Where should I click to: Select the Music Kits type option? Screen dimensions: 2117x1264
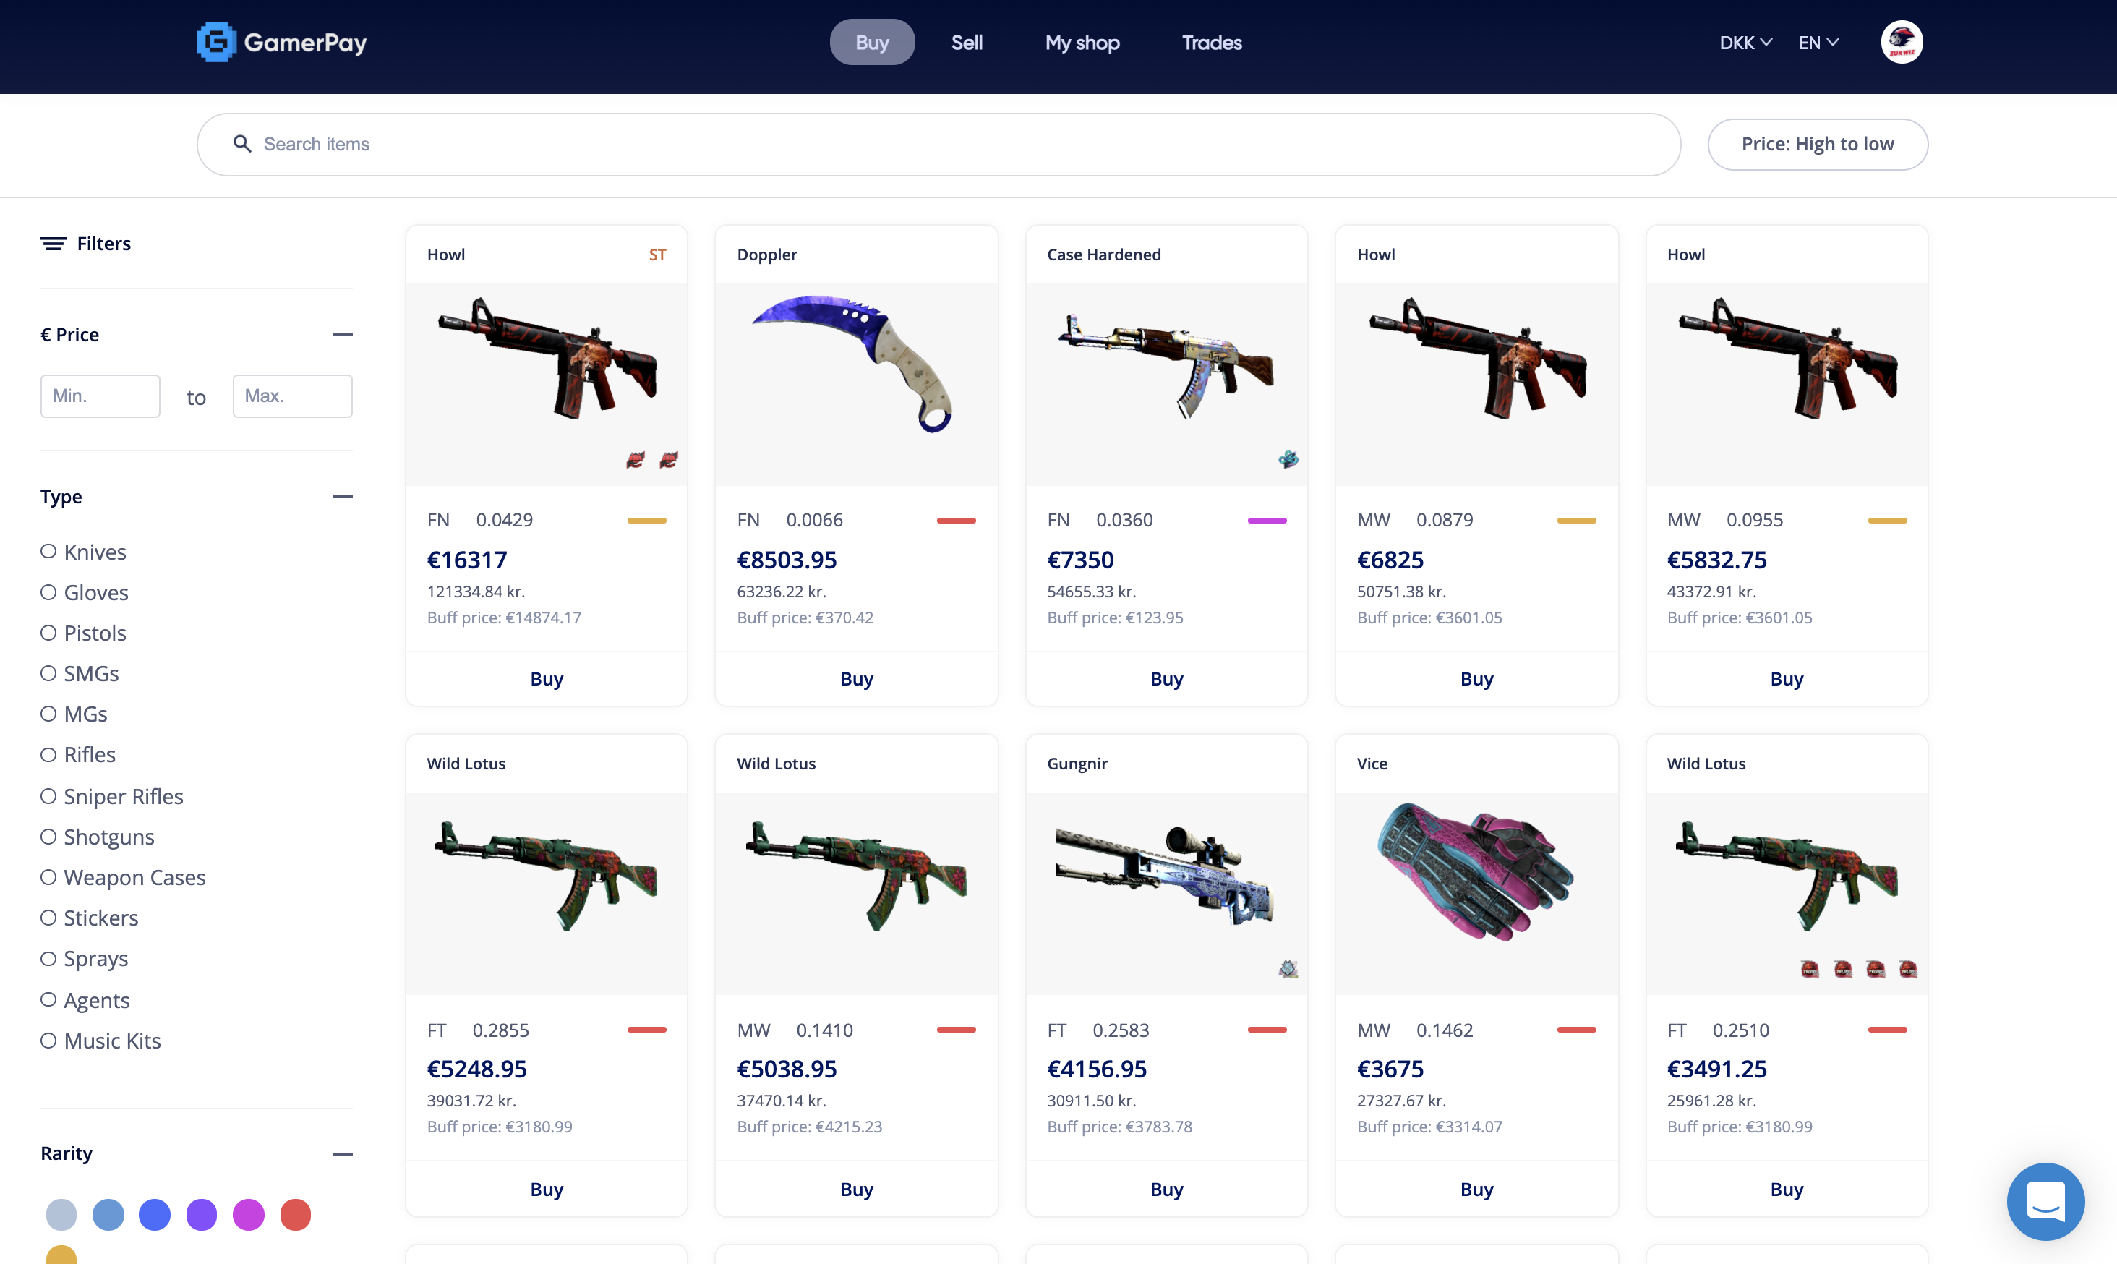click(x=100, y=1040)
